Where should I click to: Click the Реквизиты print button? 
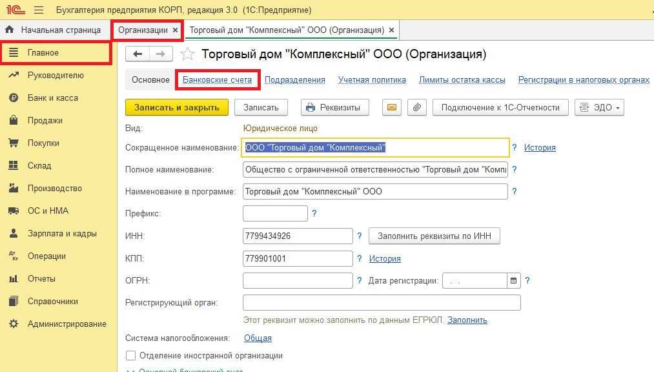pos(335,107)
